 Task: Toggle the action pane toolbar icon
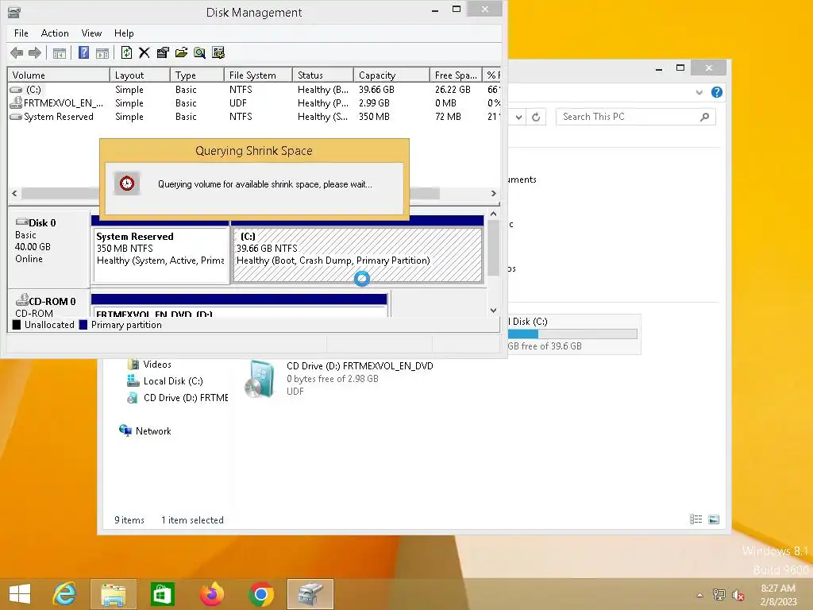click(102, 52)
